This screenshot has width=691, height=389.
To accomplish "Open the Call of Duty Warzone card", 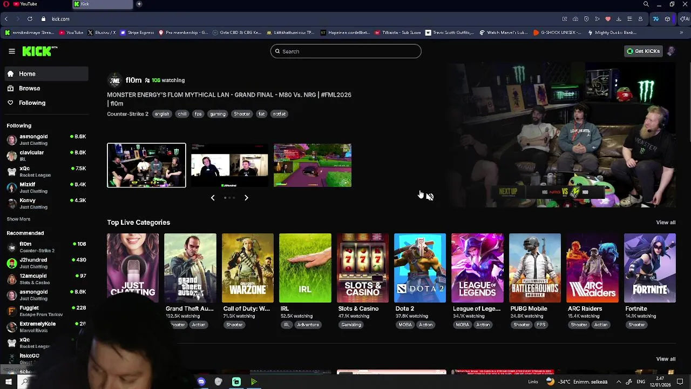I will [248, 268].
